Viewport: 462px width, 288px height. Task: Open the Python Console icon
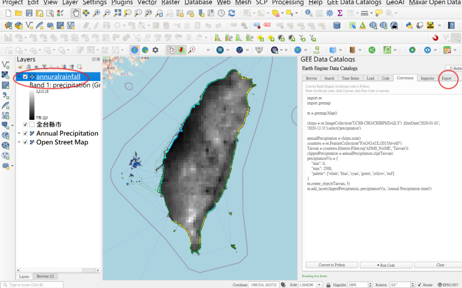409,26
